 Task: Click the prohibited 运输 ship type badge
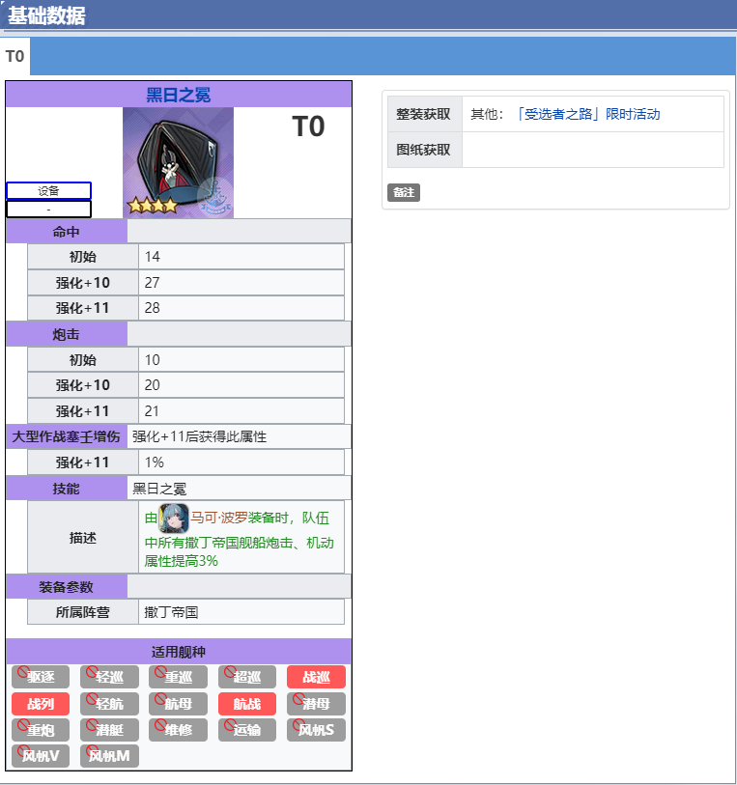[x=247, y=730]
